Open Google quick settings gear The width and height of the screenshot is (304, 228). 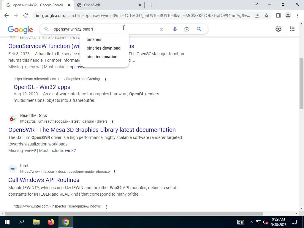(x=278, y=29)
